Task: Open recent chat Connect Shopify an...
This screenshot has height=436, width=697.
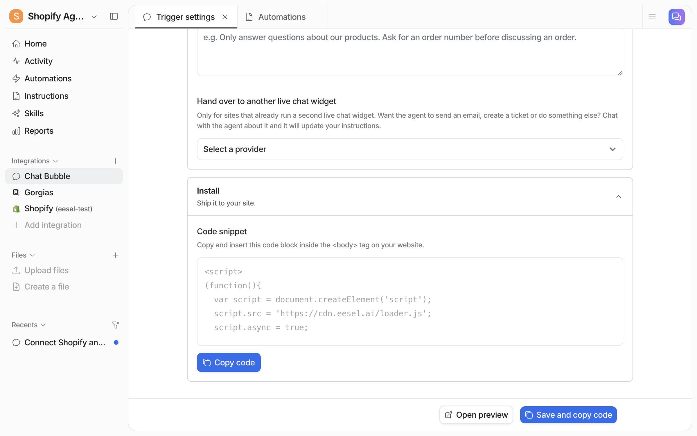Action: click(x=64, y=342)
